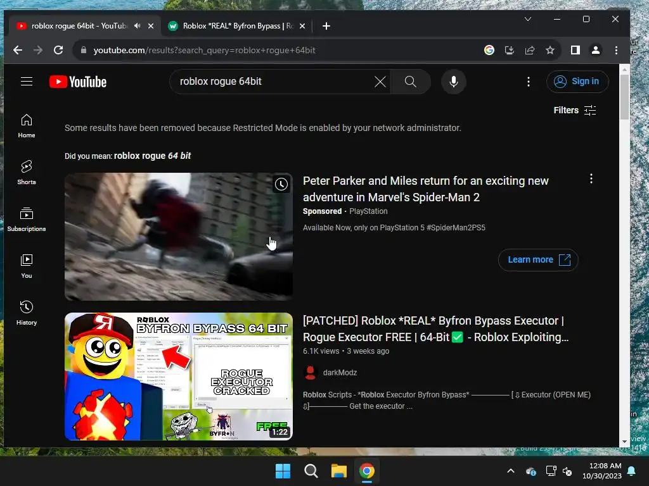Open the darkModz channel
This screenshot has width=649, height=486.
click(340, 372)
